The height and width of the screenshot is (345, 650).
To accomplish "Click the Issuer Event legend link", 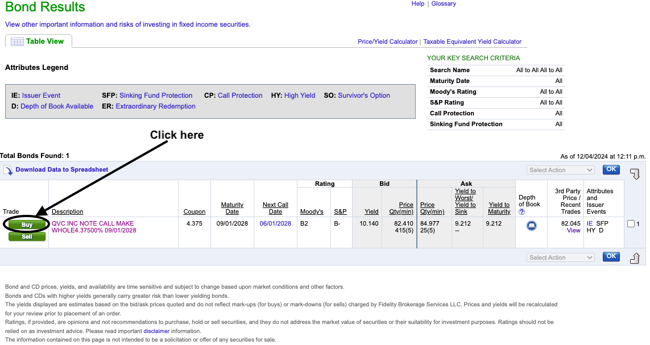I will click(41, 95).
